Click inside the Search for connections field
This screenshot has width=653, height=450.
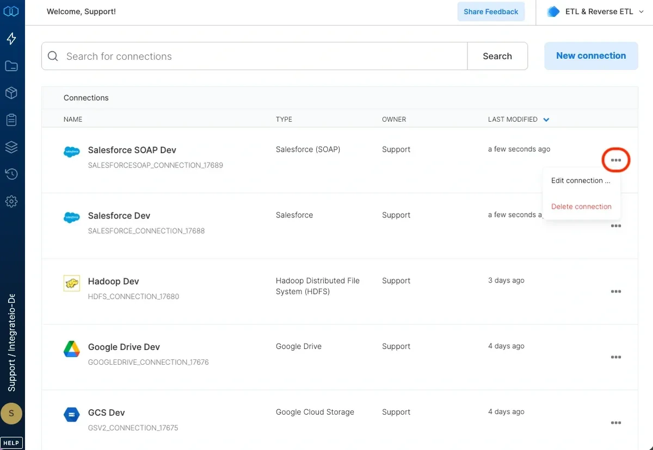[218, 56]
